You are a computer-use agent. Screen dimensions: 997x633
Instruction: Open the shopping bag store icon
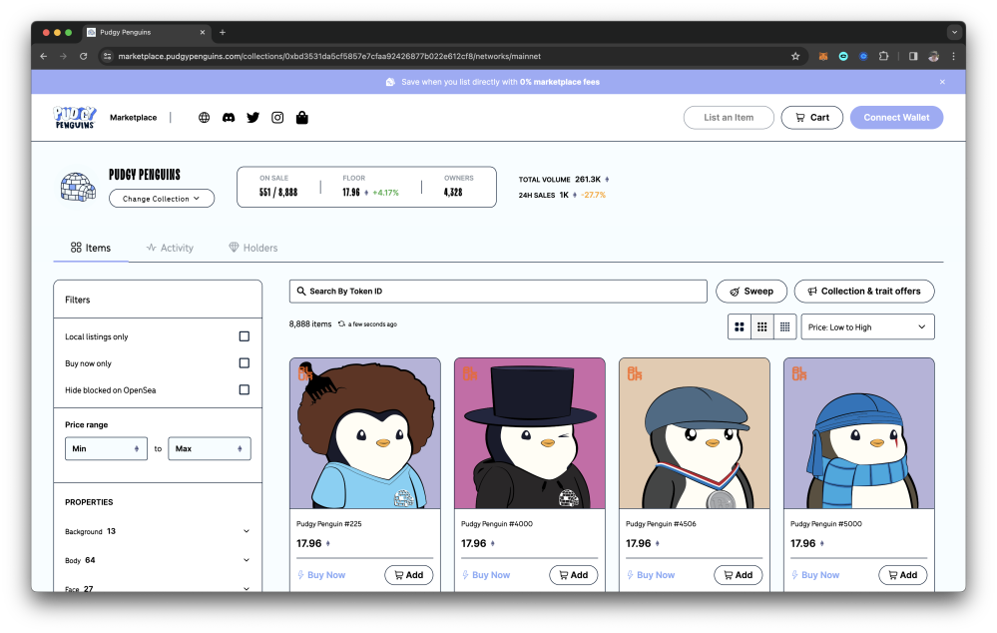click(302, 118)
